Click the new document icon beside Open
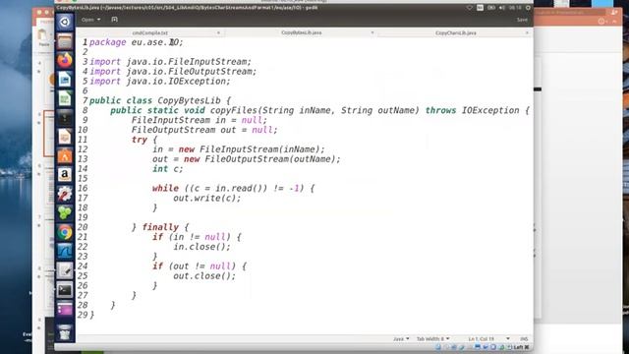Screen dimensions: 629x354 click(x=114, y=20)
